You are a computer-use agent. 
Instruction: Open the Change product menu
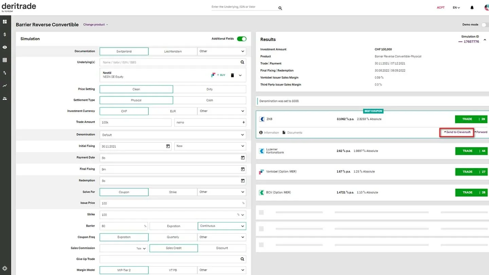click(x=95, y=24)
